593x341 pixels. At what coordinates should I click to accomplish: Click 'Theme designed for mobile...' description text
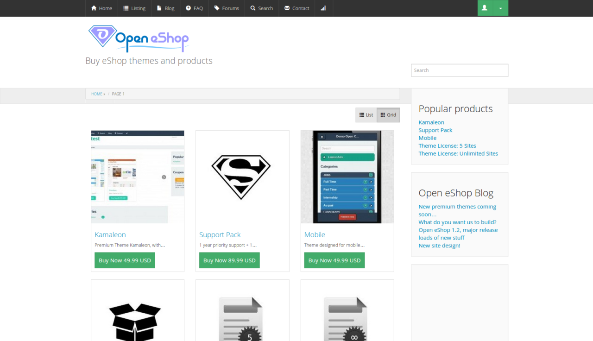click(x=334, y=245)
